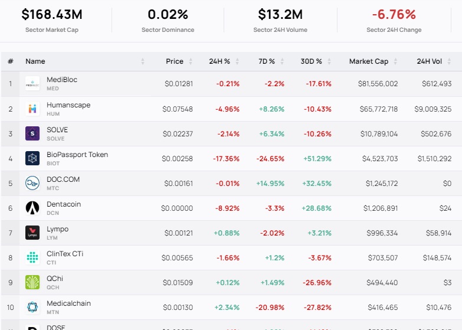Click Dentacoin market cap $1,206,891

381,208
